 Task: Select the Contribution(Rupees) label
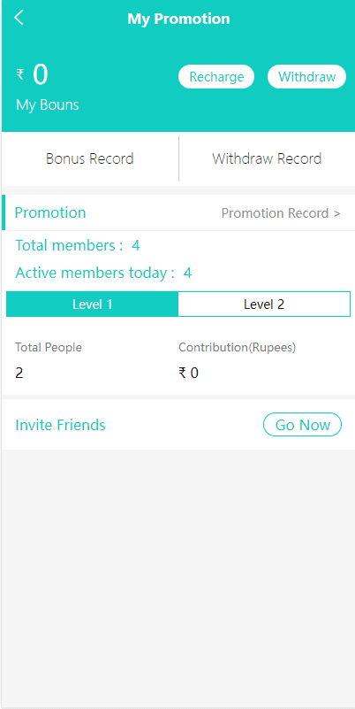238,348
